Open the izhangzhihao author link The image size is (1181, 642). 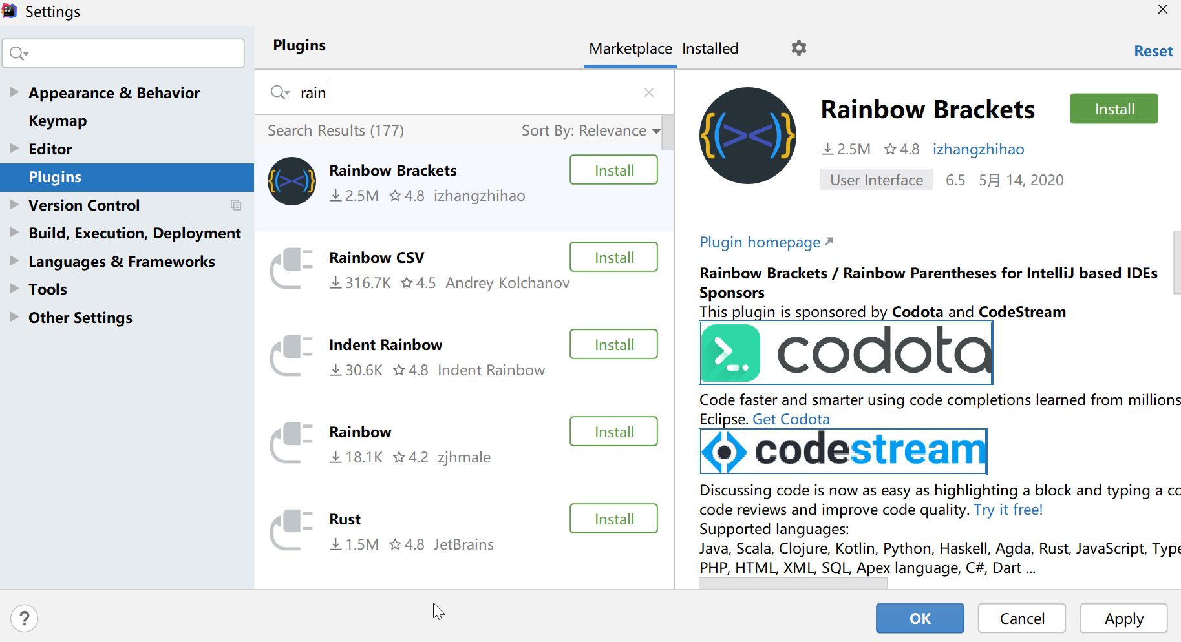[978, 149]
